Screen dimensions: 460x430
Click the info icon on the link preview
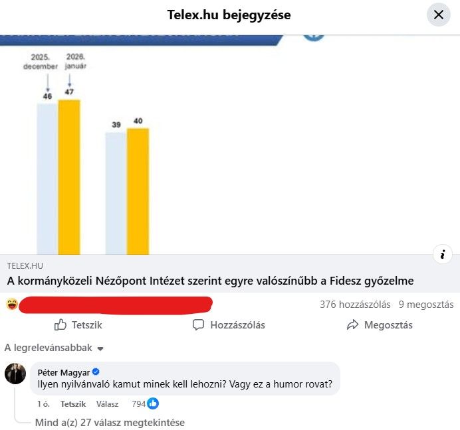(x=442, y=254)
